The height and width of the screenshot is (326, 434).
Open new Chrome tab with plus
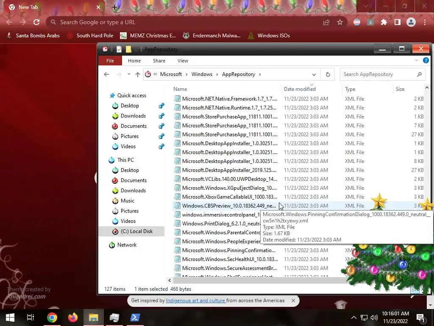click(x=114, y=8)
